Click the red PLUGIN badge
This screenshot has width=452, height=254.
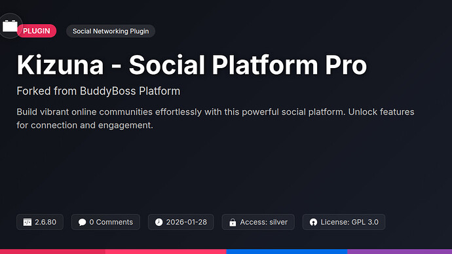(x=37, y=31)
